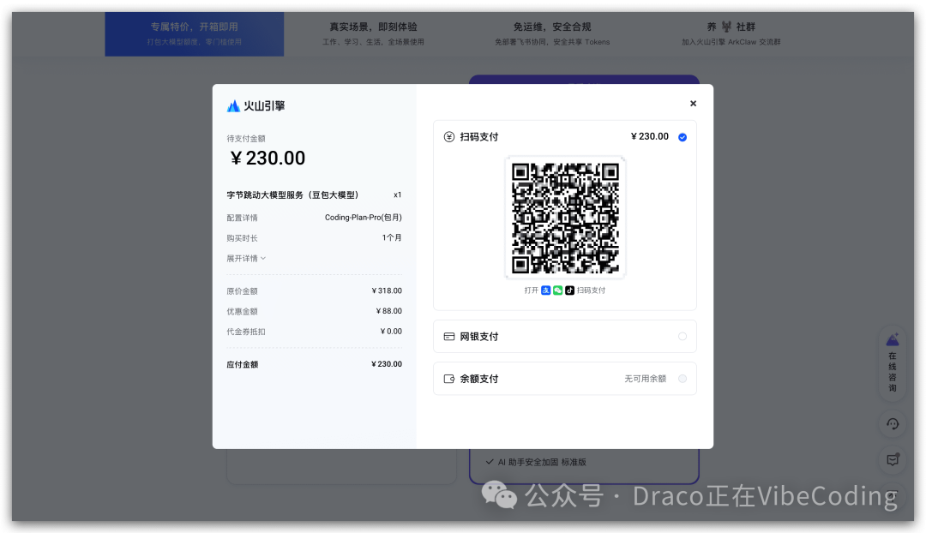Click the 字节跳动大模型服务(豆包大模型) product name

pyautogui.click(x=293, y=195)
